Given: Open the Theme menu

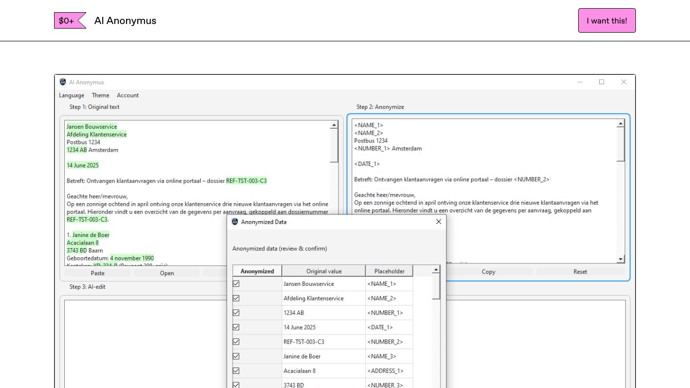Looking at the screenshot, I should click(101, 95).
